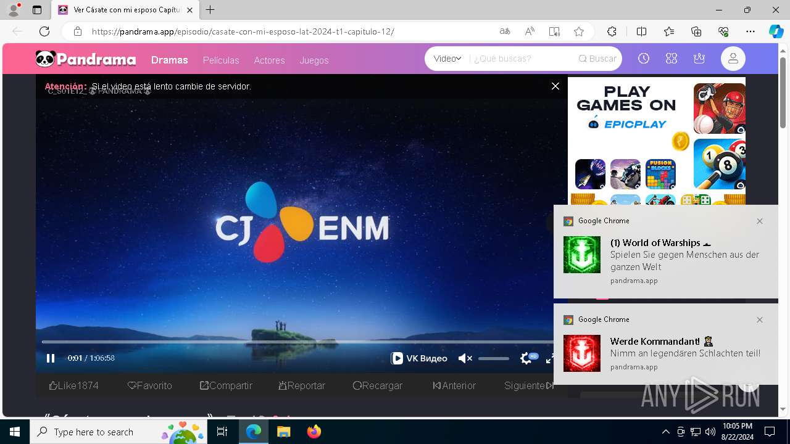Open the Copilot sidebar icon
The image size is (790, 444).
776,31
